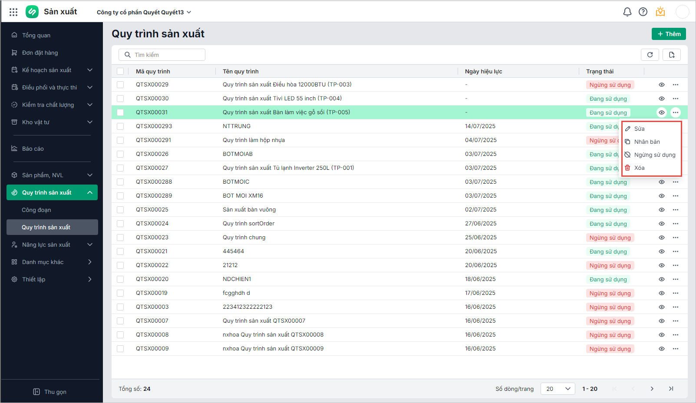Check the row QTSX000293 checkbox
The width and height of the screenshot is (696, 403).
tap(120, 126)
